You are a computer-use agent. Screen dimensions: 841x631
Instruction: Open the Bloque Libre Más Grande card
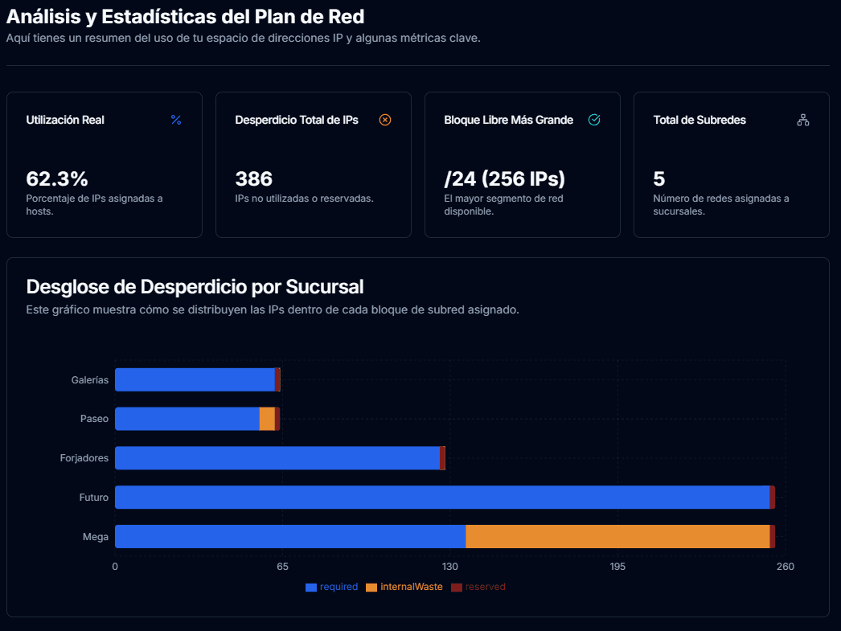pos(522,163)
